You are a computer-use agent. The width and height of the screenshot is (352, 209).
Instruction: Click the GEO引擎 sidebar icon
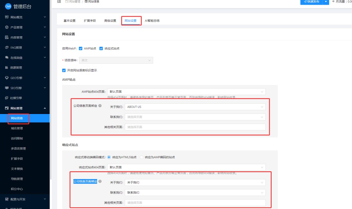(7, 78)
